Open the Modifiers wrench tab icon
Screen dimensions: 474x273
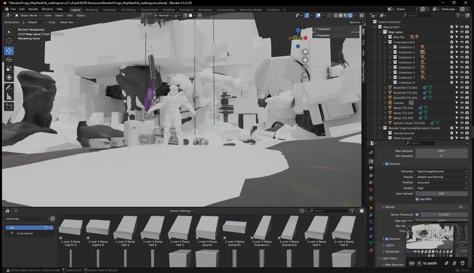pos(371,215)
